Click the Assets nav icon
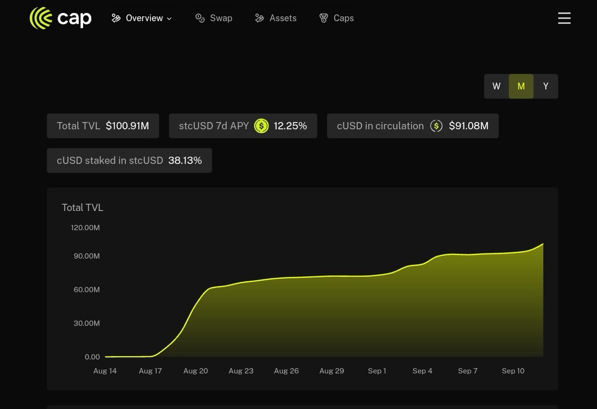Viewport: 597px width, 409px height. 259,18
